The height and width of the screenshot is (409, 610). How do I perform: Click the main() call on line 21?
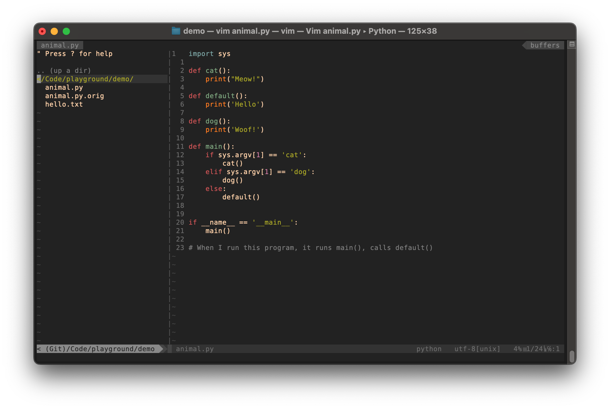(x=218, y=231)
